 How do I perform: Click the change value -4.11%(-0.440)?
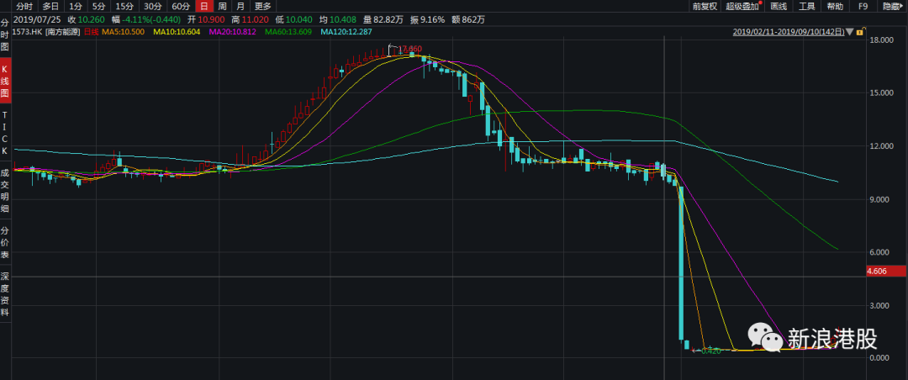[151, 19]
